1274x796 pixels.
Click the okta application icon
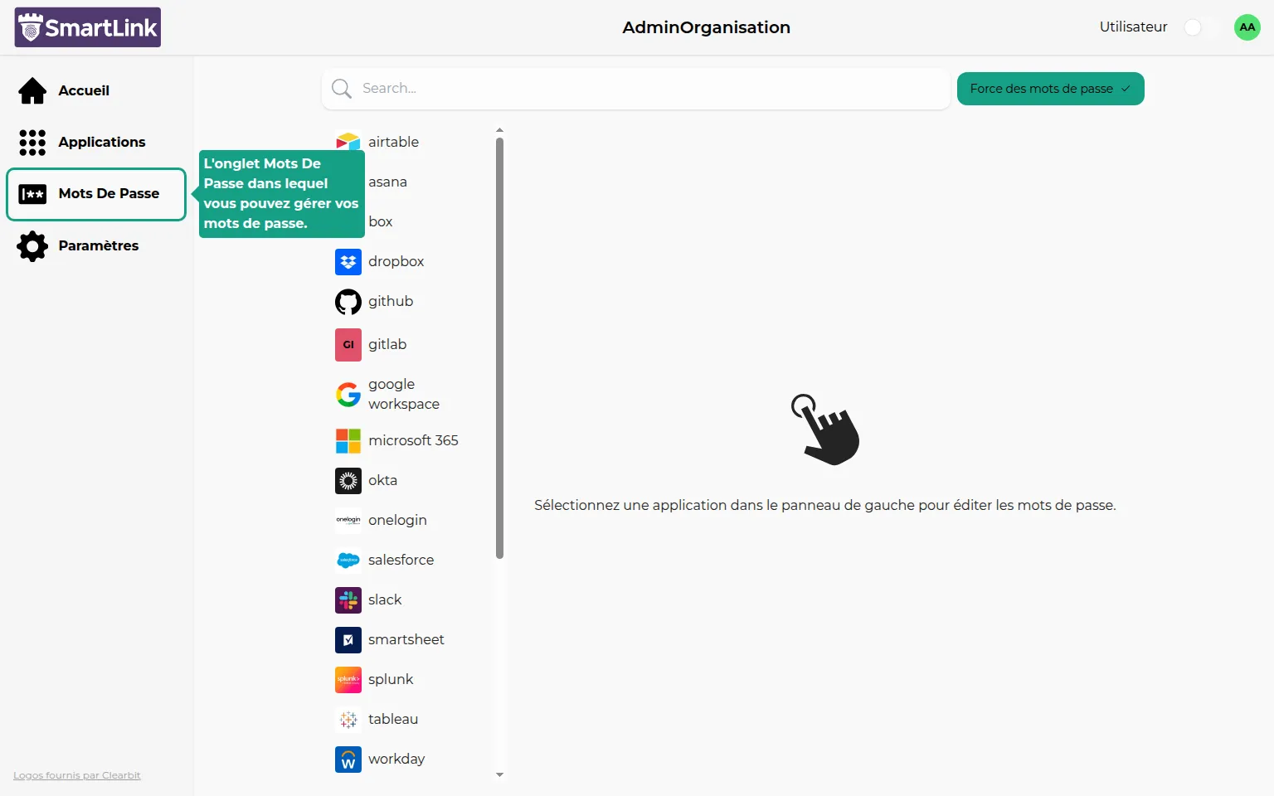[x=348, y=481]
